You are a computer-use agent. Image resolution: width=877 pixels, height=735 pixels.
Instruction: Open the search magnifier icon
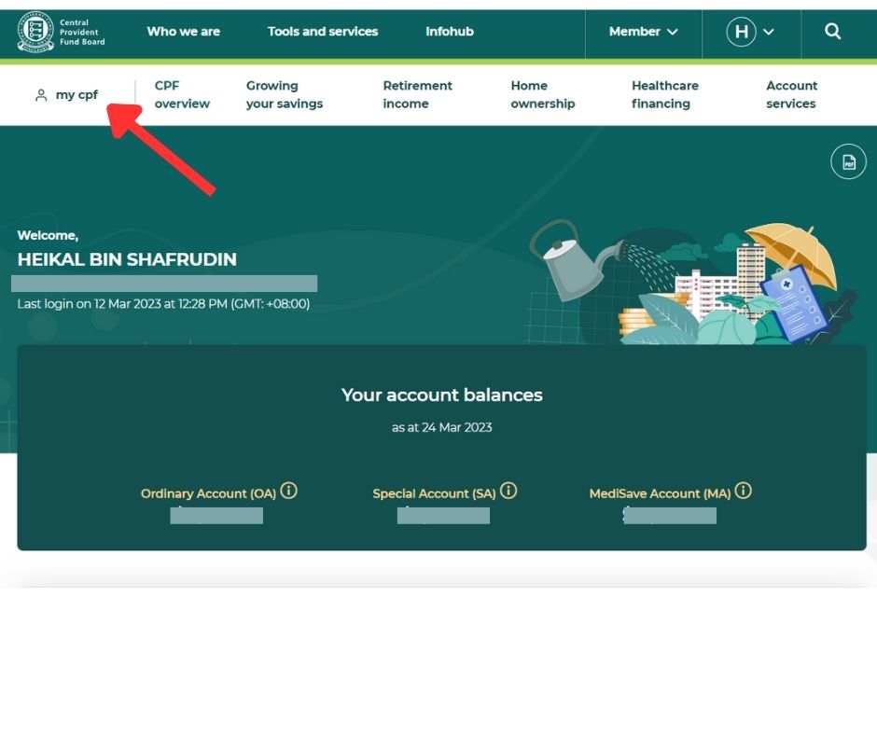click(x=833, y=32)
